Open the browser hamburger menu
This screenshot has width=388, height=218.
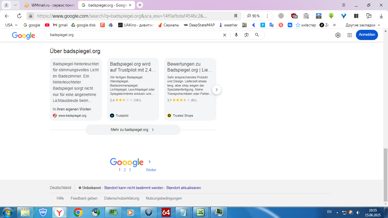click(343, 5)
